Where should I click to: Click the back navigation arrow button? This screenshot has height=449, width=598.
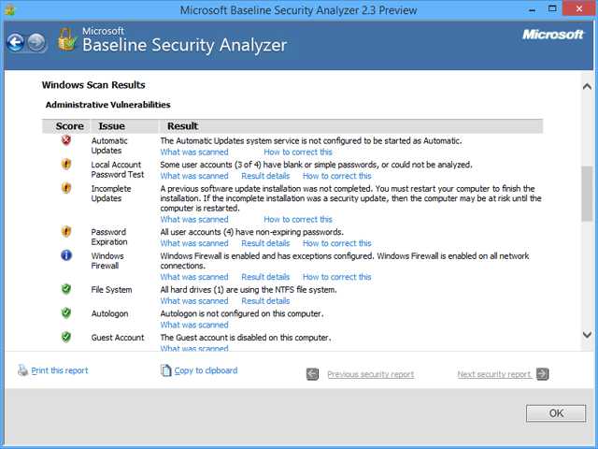coord(15,42)
